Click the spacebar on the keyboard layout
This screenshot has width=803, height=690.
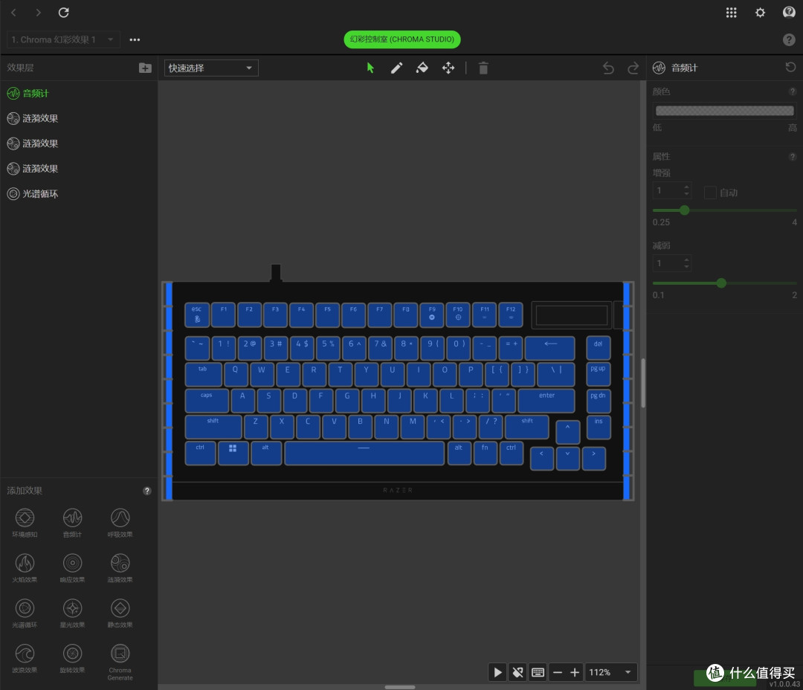(x=364, y=454)
